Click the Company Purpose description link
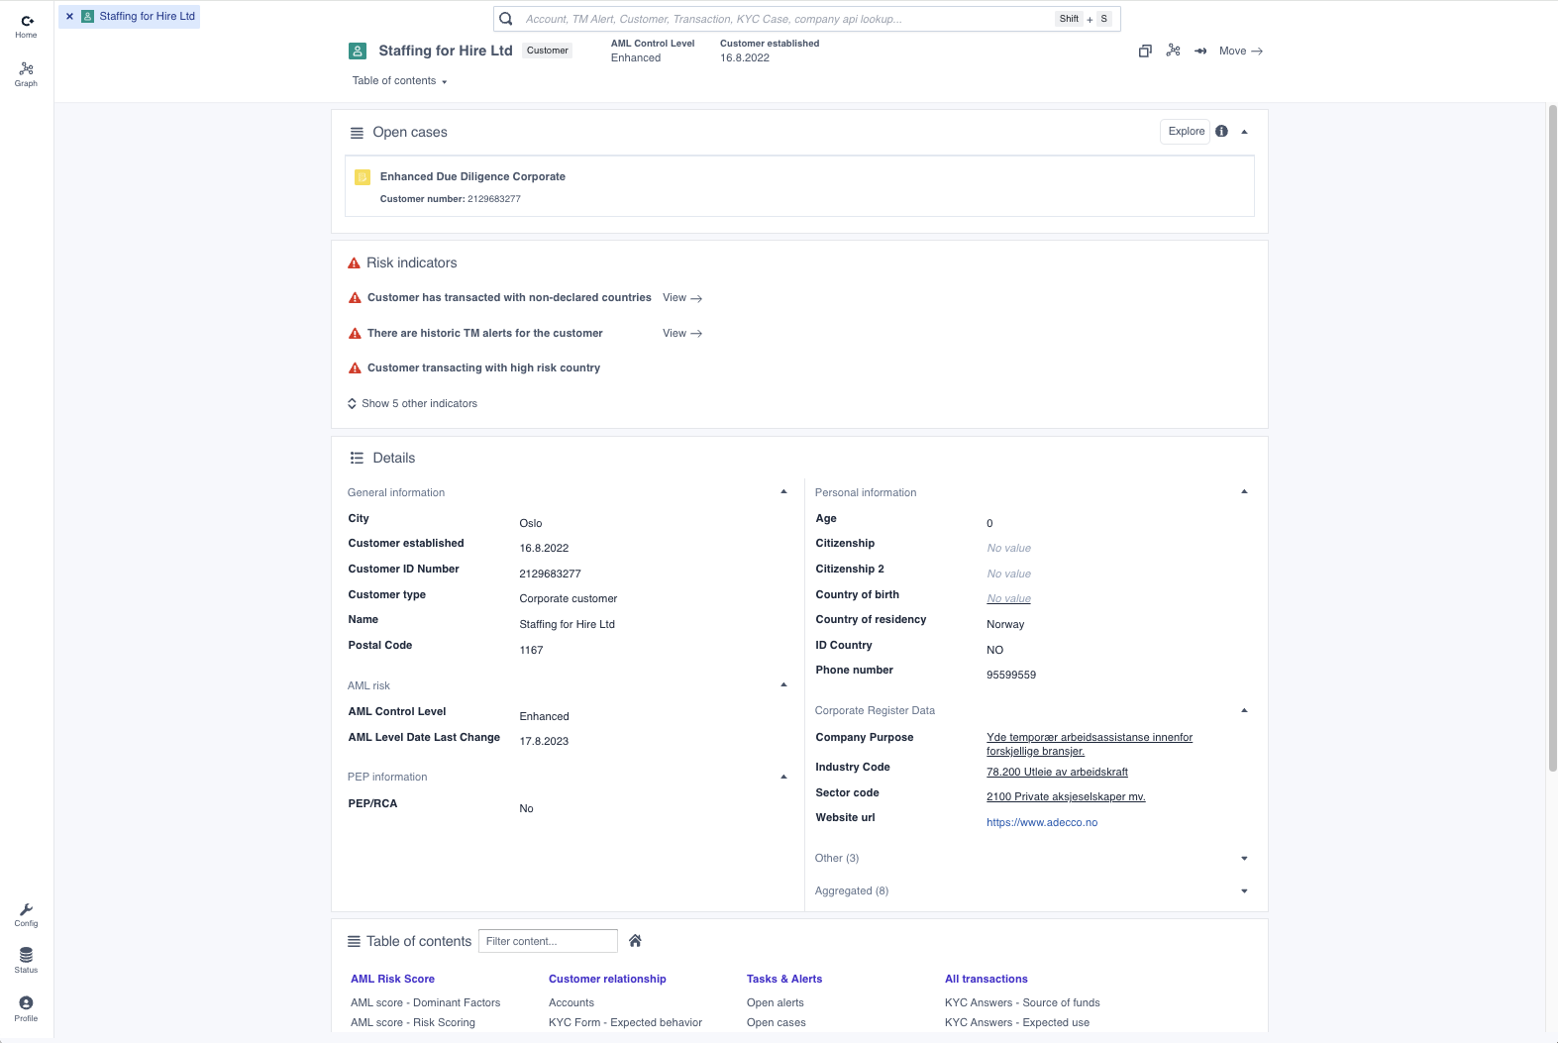The width and height of the screenshot is (1558, 1043). click(x=1090, y=745)
